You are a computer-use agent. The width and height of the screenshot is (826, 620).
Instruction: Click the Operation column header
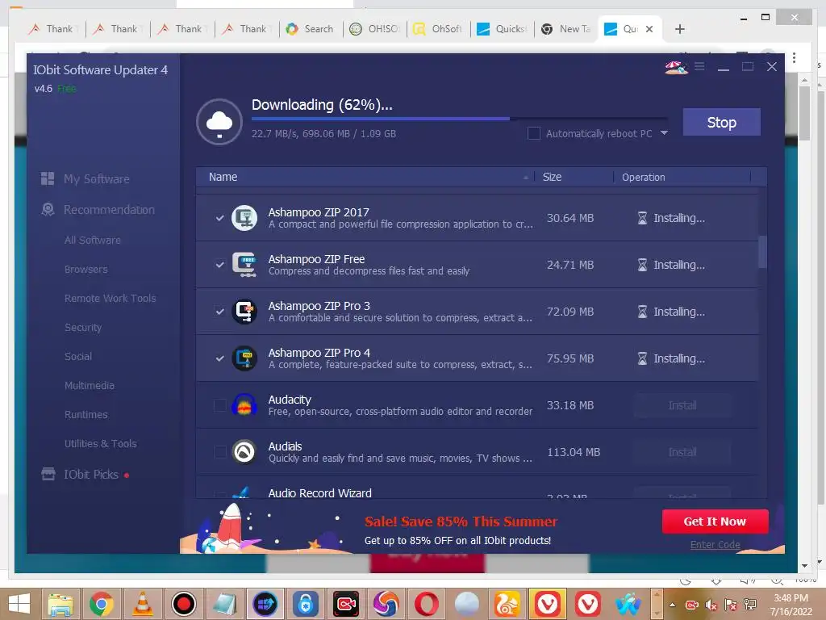tap(643, 177)
